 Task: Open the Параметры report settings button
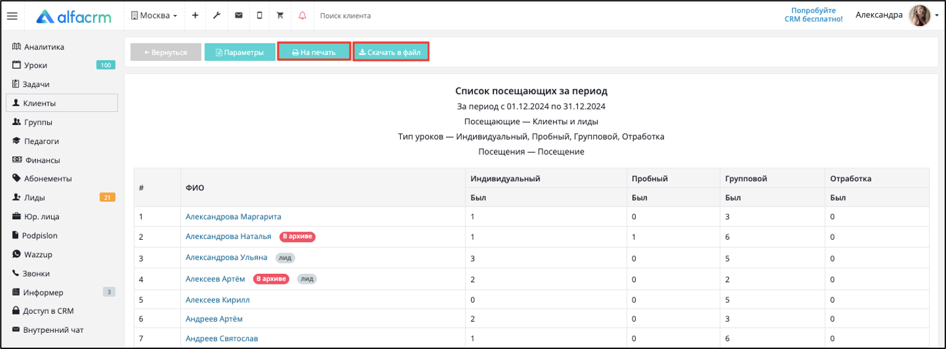(x=240, y=52)
